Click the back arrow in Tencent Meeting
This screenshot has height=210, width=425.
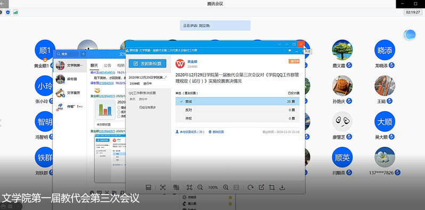click(3, 4)
